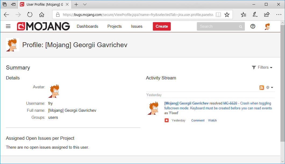The height and width of the screenshot is (164, 285).
Task: Open the Dashboards menu
Action: point(87,26)
